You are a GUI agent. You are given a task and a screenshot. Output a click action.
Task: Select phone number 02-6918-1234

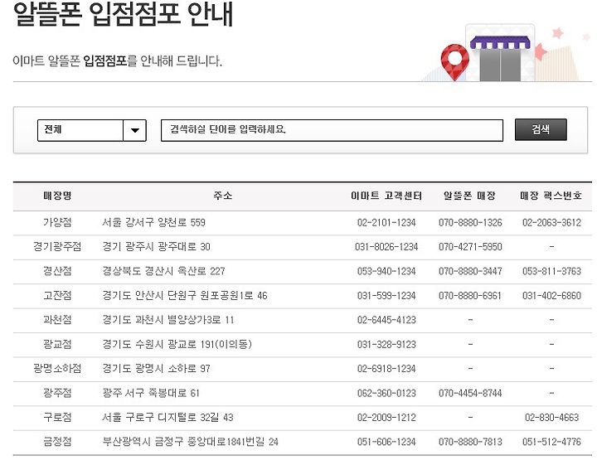tap(386, 368)
